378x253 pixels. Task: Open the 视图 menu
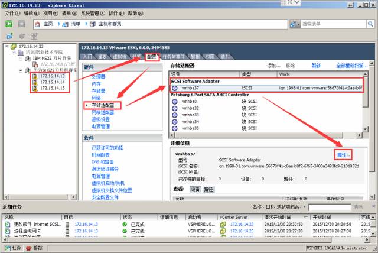pos(50,13)
